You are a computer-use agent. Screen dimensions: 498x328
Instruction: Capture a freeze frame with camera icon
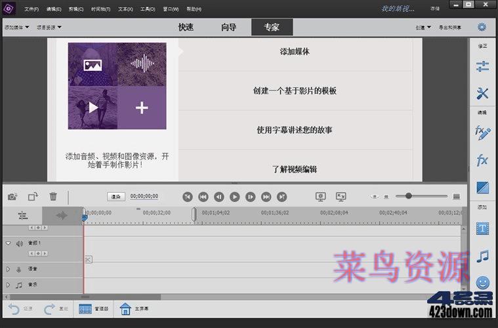[x=12, y=197]
